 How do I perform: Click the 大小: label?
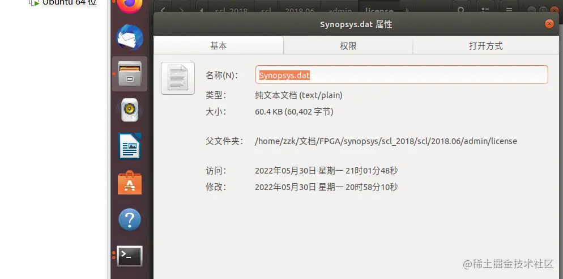216,112
